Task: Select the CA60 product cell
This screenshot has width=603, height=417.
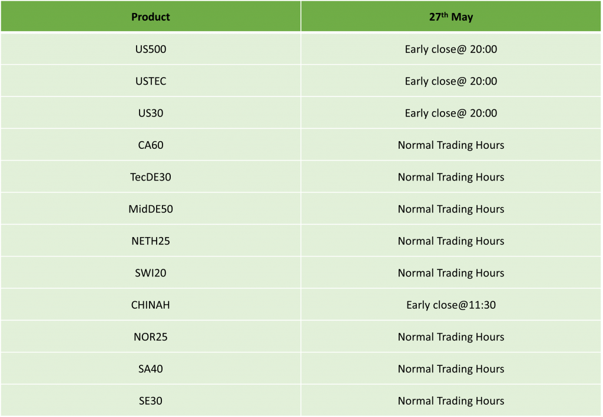Action: (x=150, y=144)
